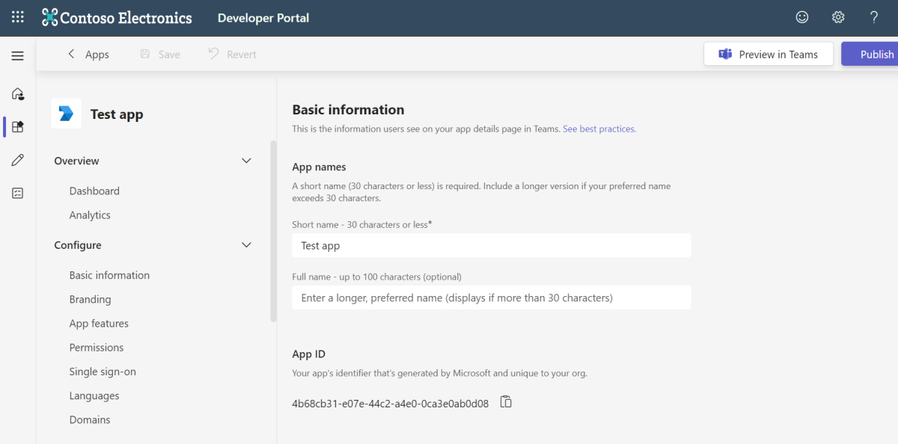Click the Test app logo icon
The width and height of the screenshot is (898, 444).
pos(66,114)
